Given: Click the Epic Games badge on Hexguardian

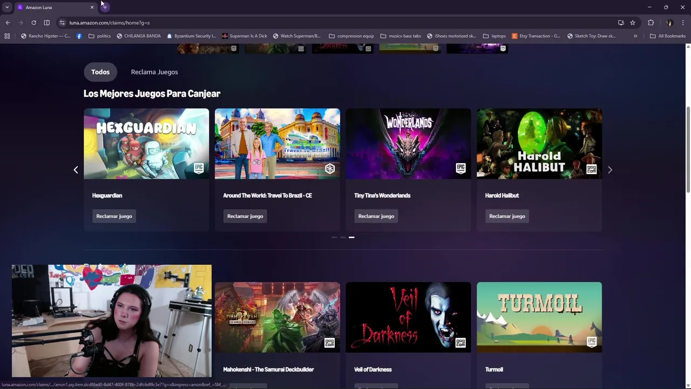Looking at the screenshot, I should [x=199, y=169].
